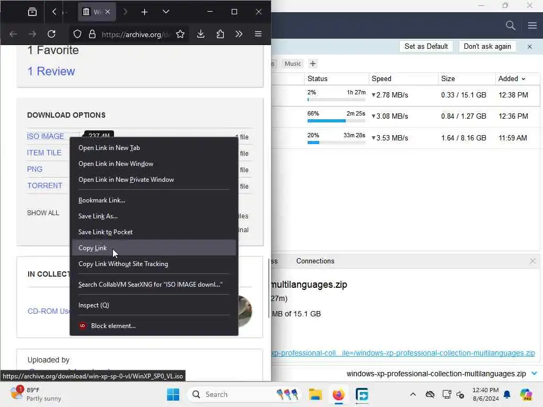The width and height of the screenshot is (543, 407).
Task: Sort downloads by Speed column
Action: (404, 78)
